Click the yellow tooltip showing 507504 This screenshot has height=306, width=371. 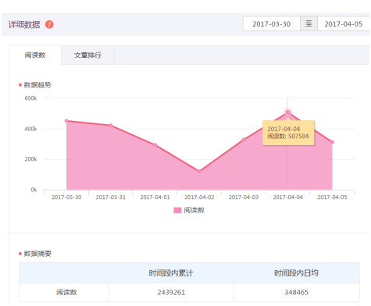pyautogui.click(x=288, y=133)
